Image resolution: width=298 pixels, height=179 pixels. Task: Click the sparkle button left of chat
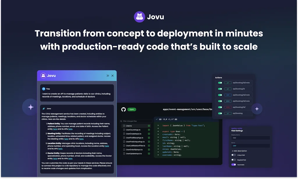point(31,107)
